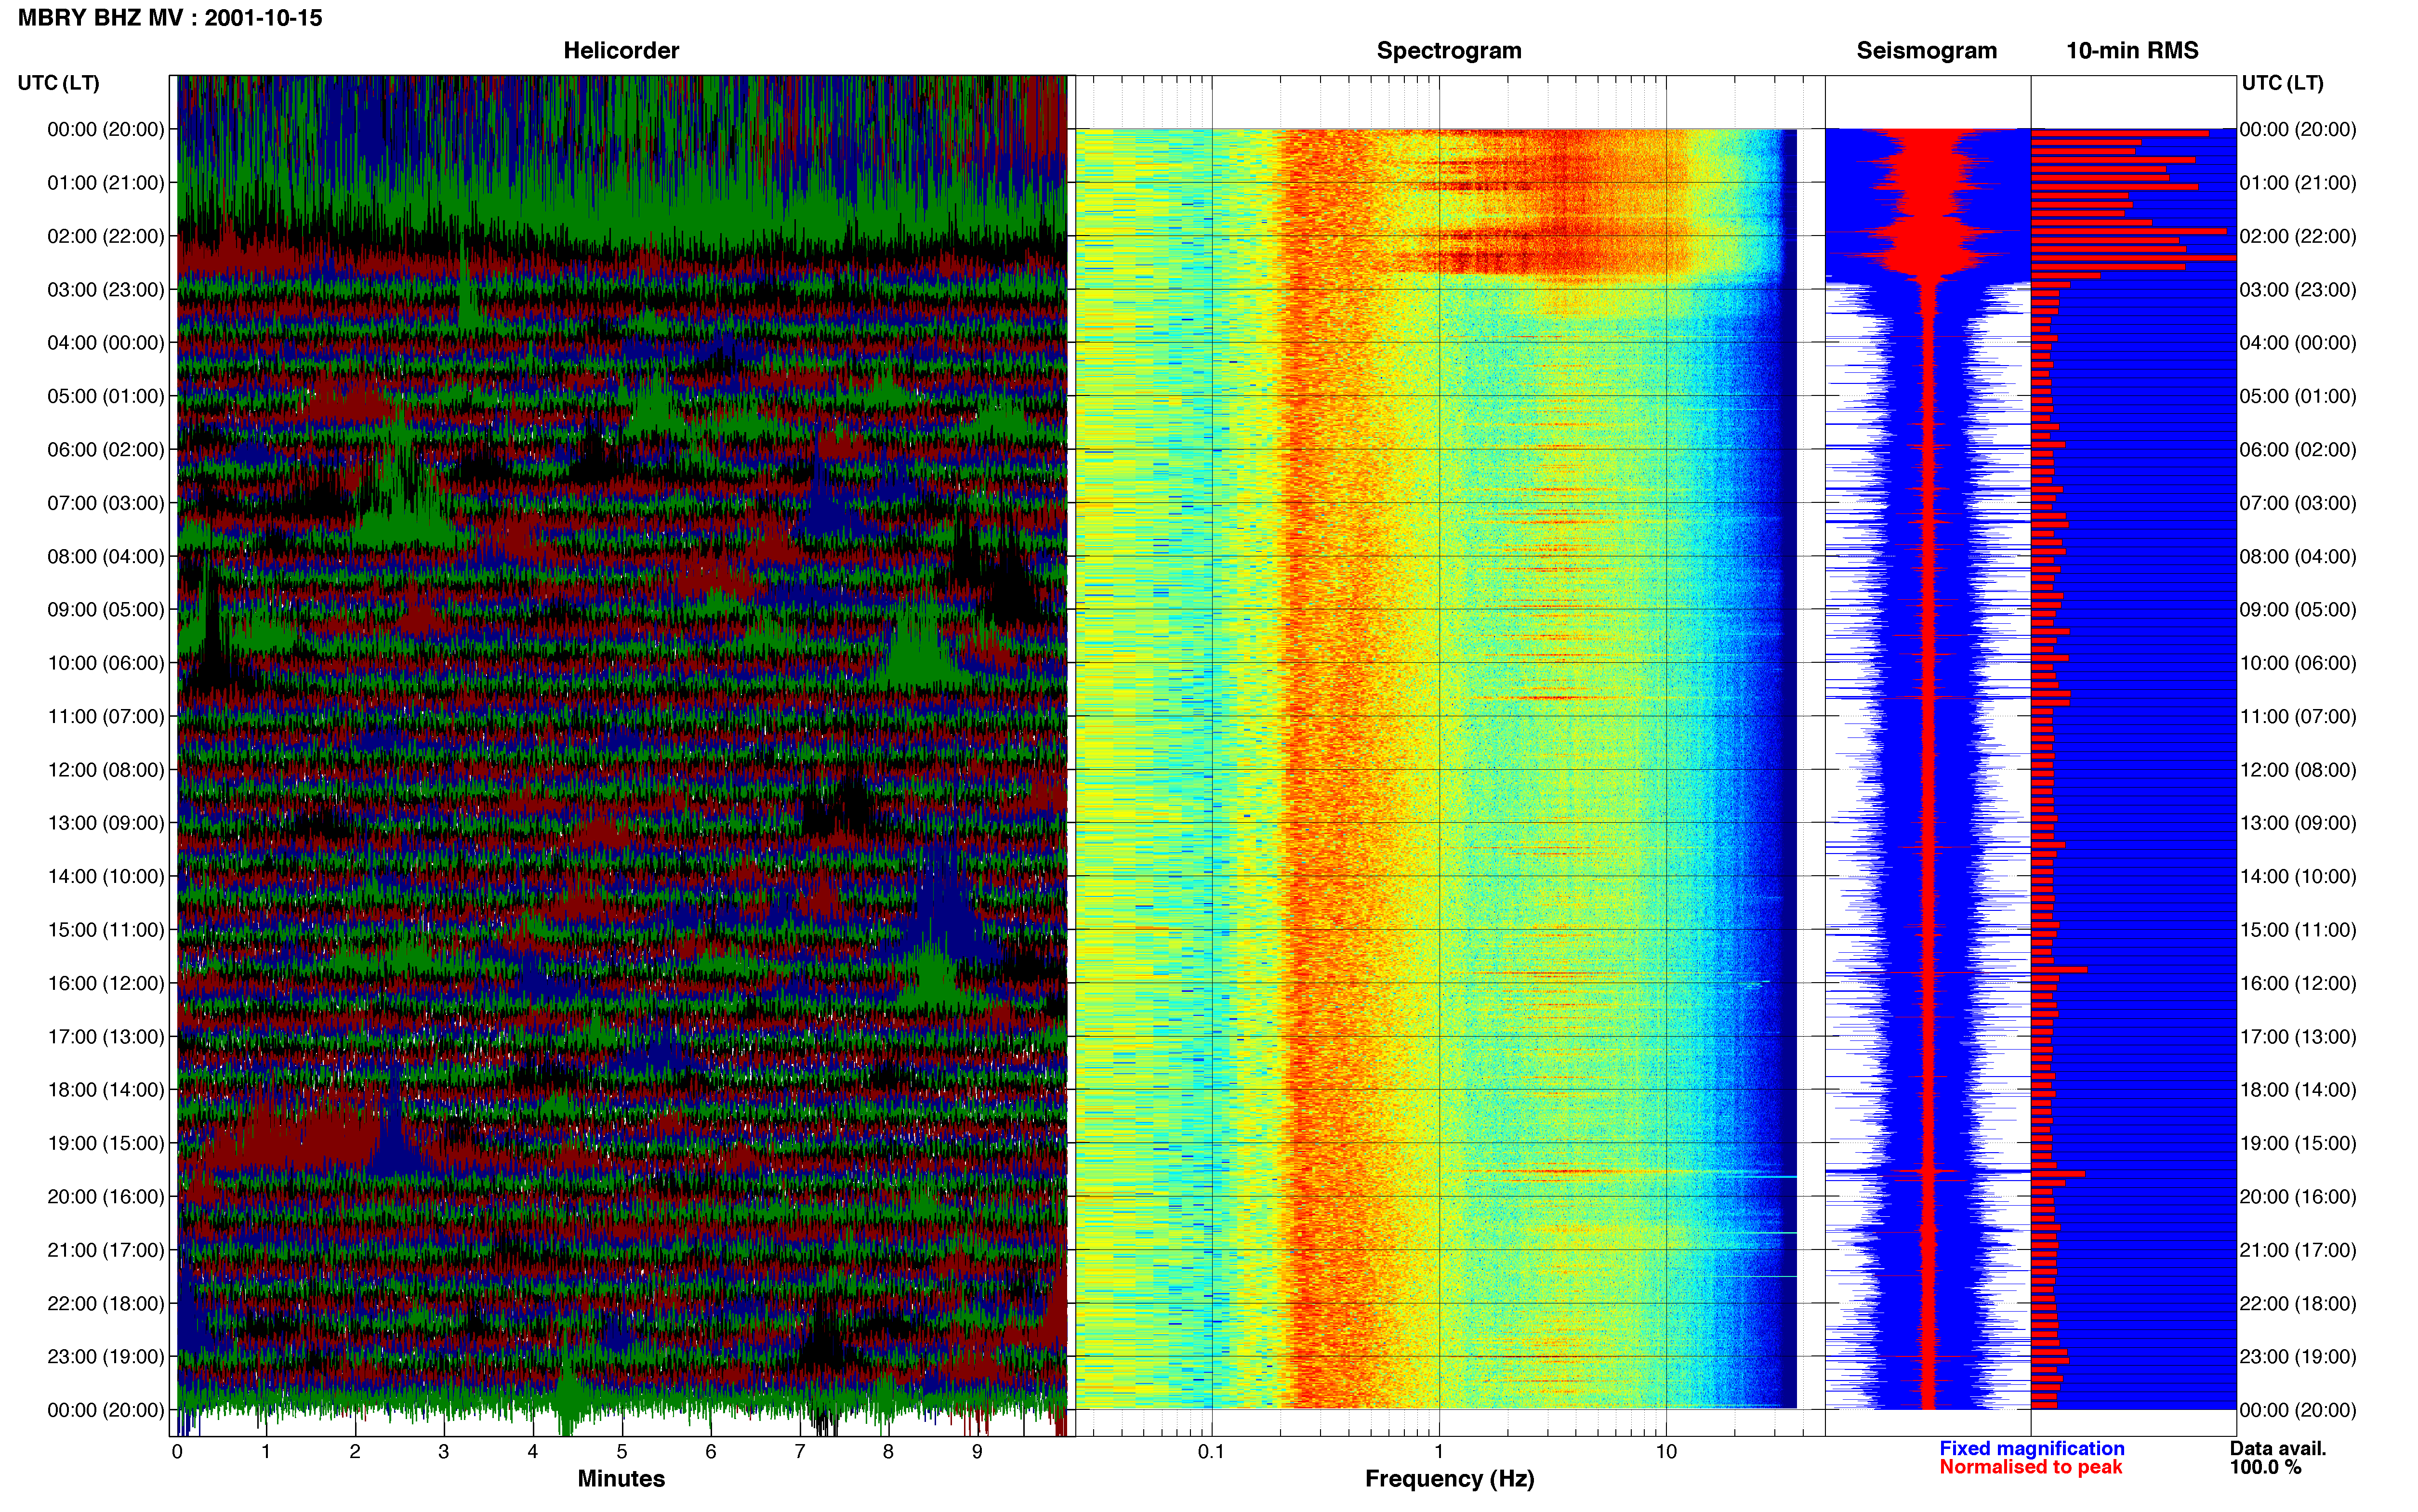Select the 10-min RMS panel heading
This screenshot has height=1512, width=2418.
(x=2132, y=51)
